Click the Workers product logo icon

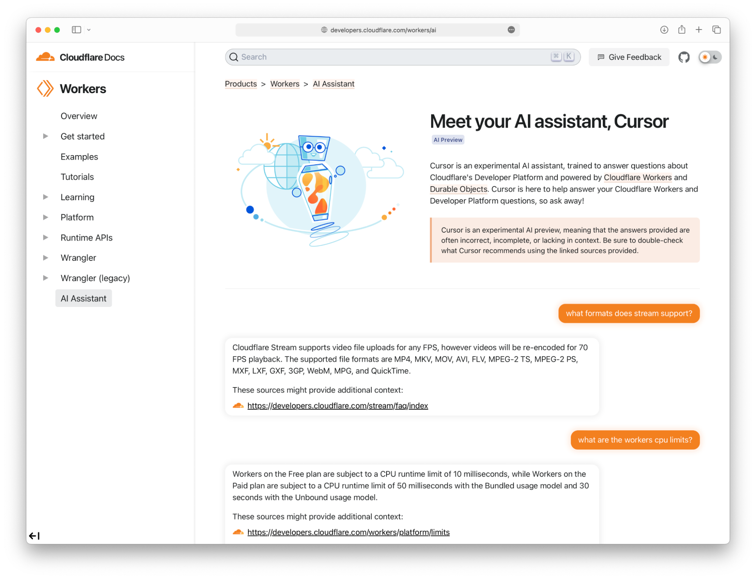pos(45,89)
